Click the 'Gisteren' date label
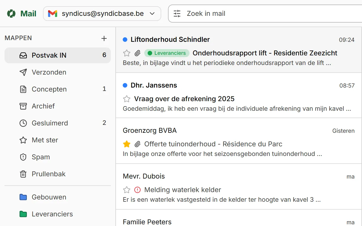The width and height of the screenshot is (362, 226). pos(343,131)
